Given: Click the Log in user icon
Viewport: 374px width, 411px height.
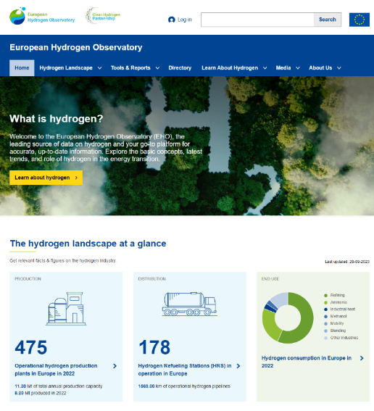Looking at the screenshot, I should pos(171,20).
